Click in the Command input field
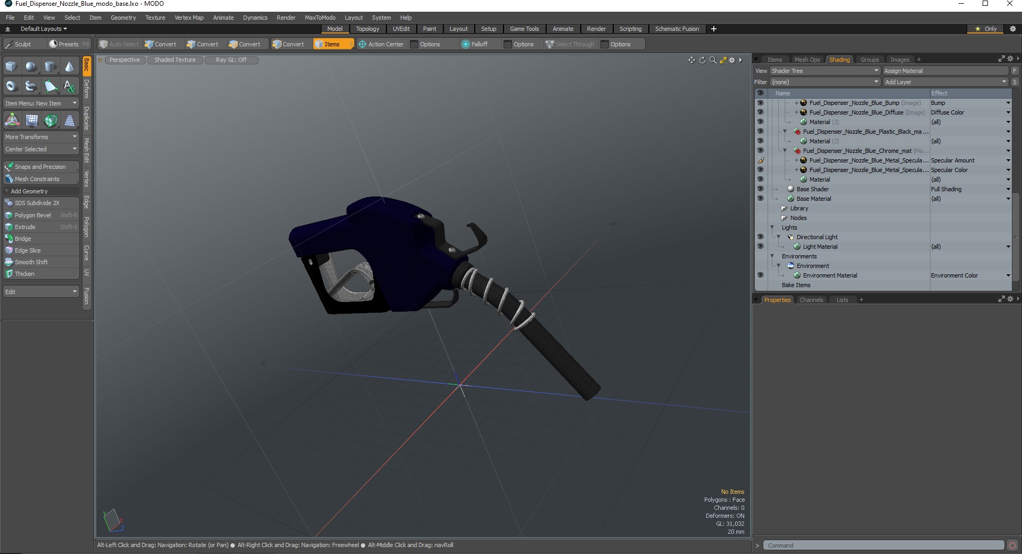The height and width of the screenshot is (554, 1022). [x=884, y=545]
